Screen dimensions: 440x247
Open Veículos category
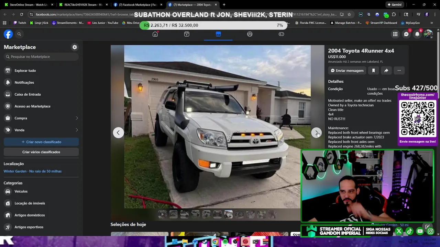(41, 191)
